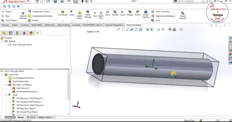232x122 pixels.
Task: Switch to the Sheet Metal tab
Action: (x=36, y=25)
